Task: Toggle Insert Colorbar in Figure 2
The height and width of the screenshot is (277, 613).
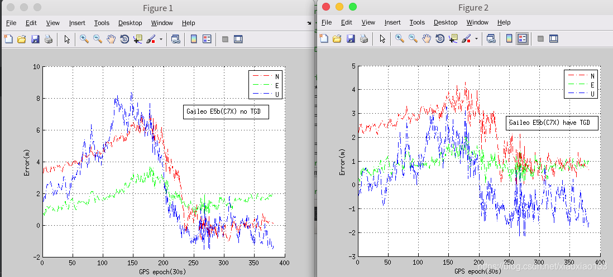Action: click(509, 38)
